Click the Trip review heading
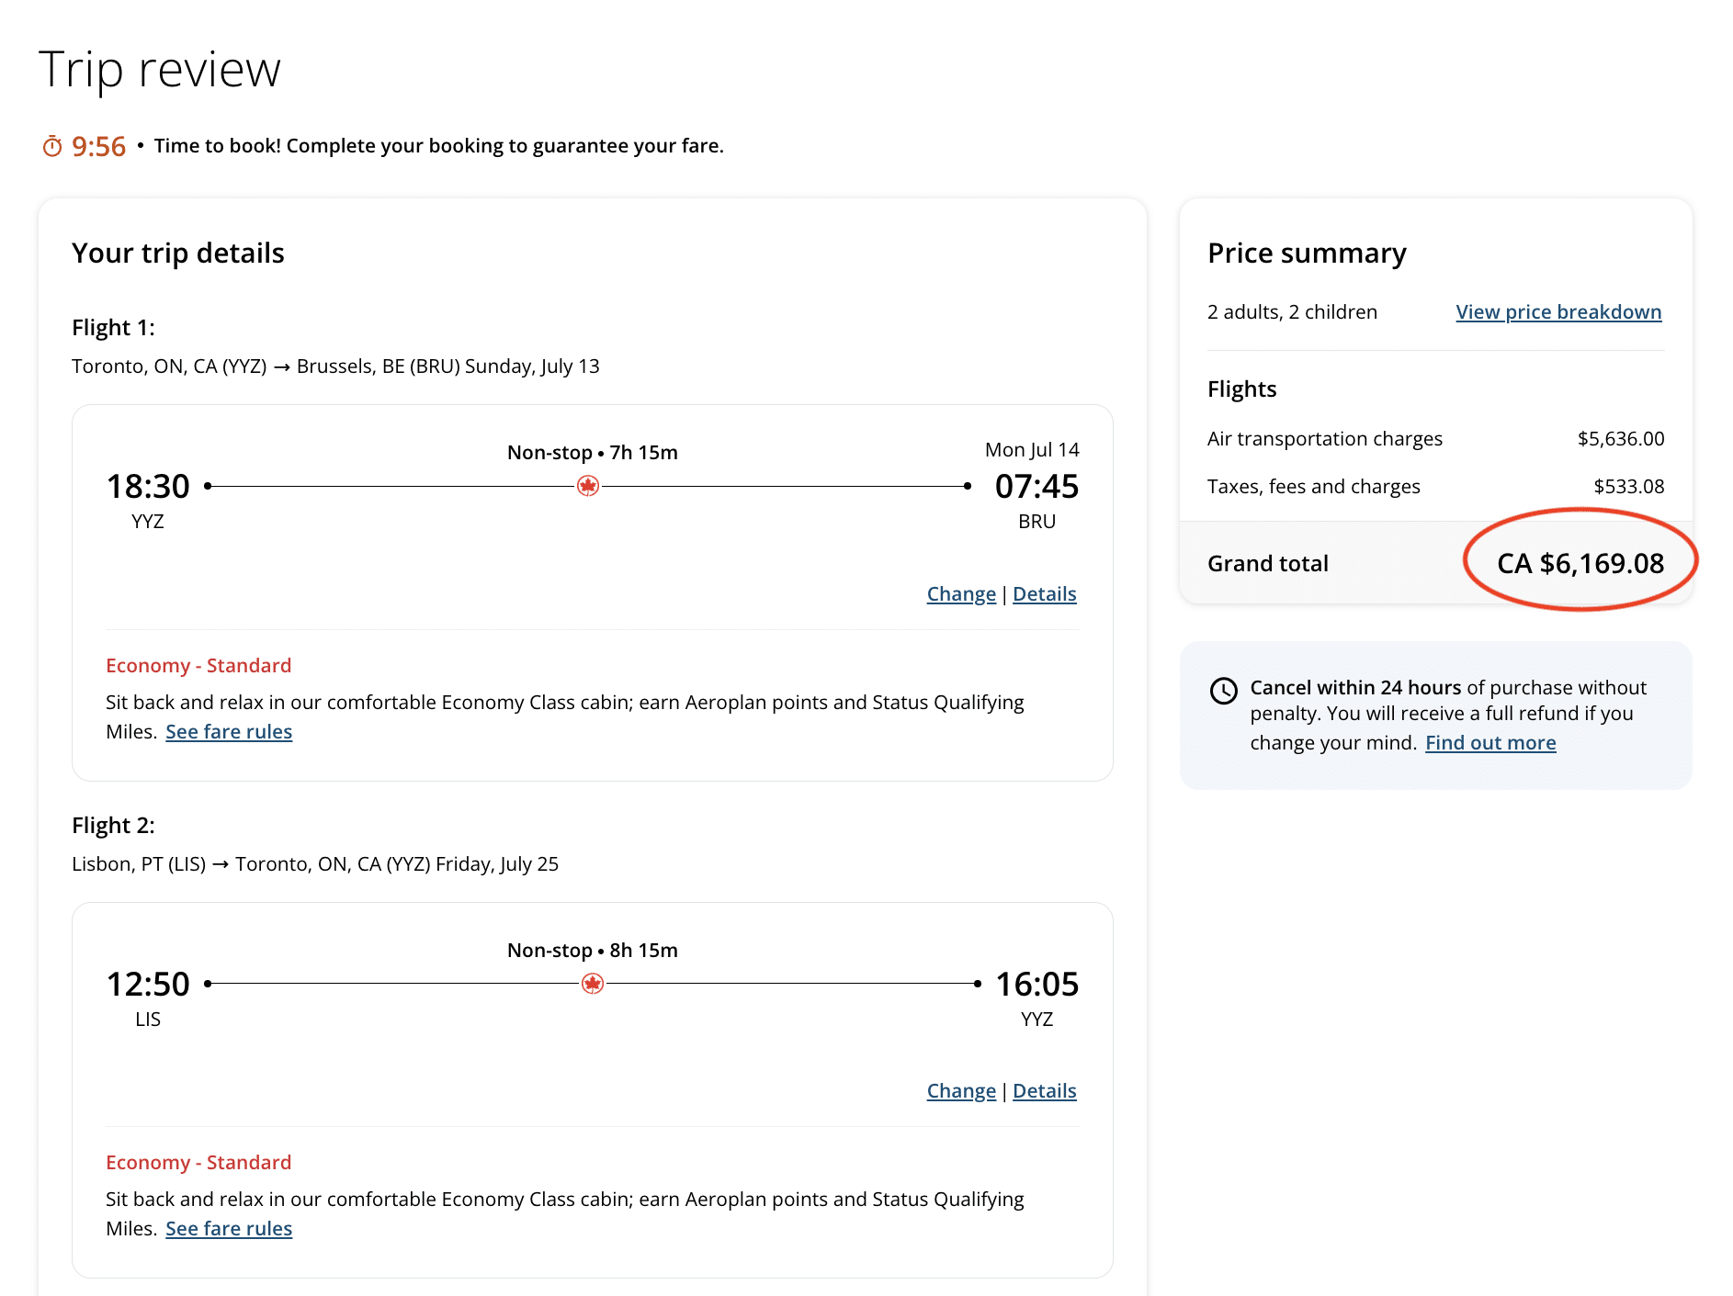The height and width of the screenshot is (1296, 1733). [160, 70]
